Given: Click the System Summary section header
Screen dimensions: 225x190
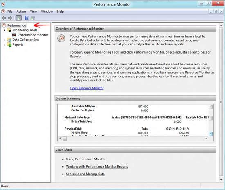Looking at the screenshot, I should click(135, 98).
